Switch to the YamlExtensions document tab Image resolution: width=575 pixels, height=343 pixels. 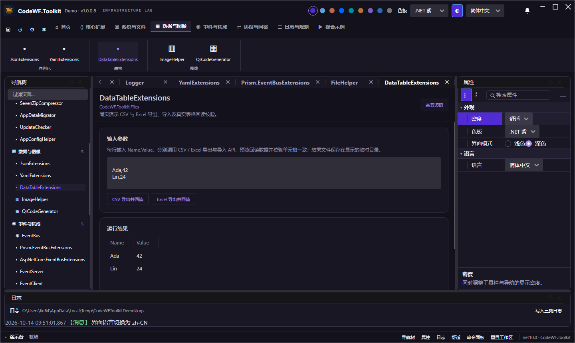tap(199, 83)
